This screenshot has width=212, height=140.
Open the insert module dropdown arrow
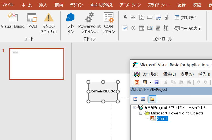[150, 82]
